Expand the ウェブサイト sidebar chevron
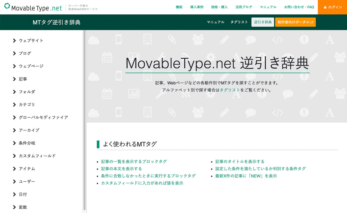The width and height of the screenshot is (347, 213). click(x=14, y=41)
